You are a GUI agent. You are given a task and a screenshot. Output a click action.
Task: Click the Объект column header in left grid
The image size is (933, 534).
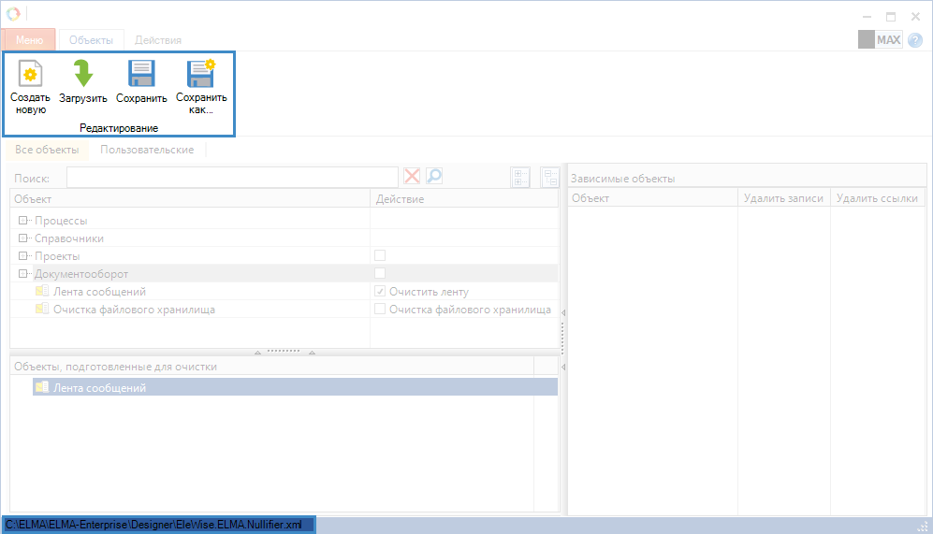190,198
